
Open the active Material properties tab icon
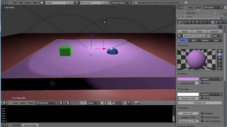pyautogui.click(x=213, y=22)
